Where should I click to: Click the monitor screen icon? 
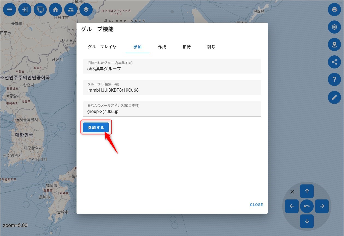[40, 10]
